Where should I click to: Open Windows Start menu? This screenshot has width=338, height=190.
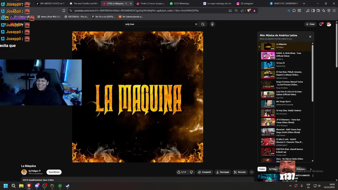6,186
